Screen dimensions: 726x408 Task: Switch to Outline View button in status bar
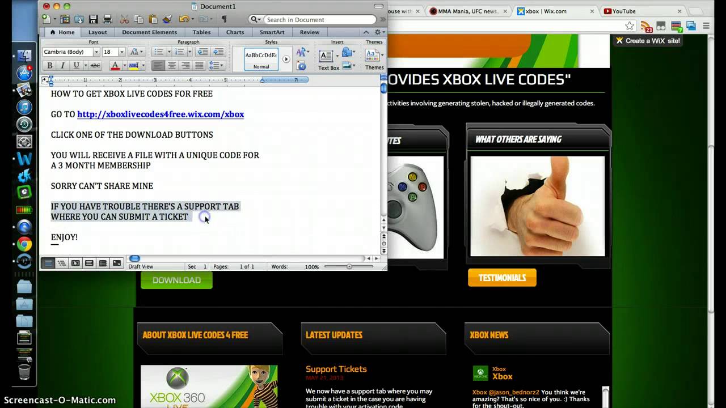coord(62,263)
